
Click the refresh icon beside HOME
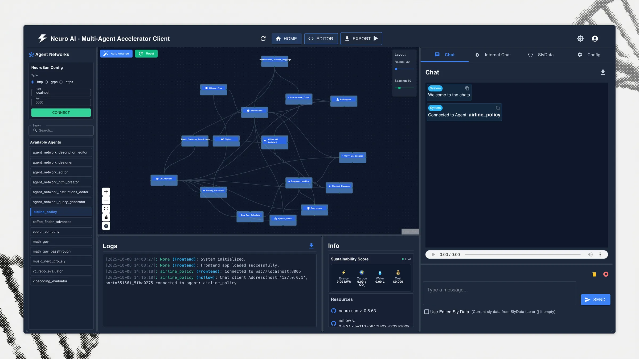click(263, 39)
